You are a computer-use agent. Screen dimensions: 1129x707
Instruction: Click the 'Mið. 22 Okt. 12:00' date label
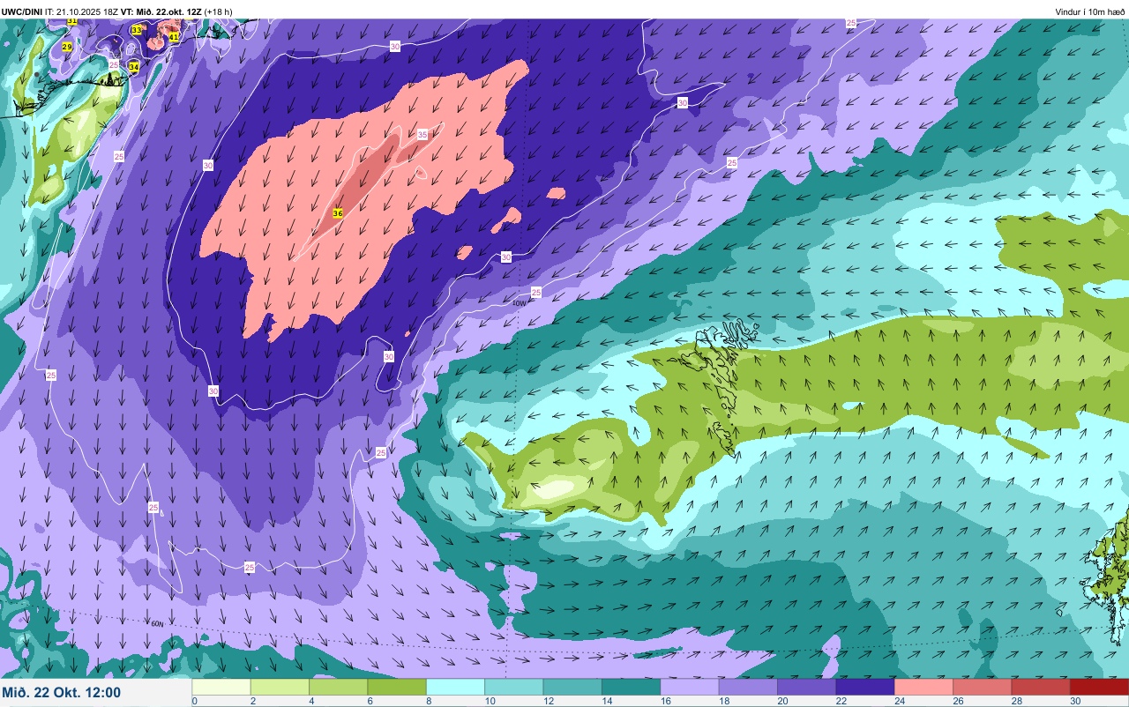[x=62, y=693]
